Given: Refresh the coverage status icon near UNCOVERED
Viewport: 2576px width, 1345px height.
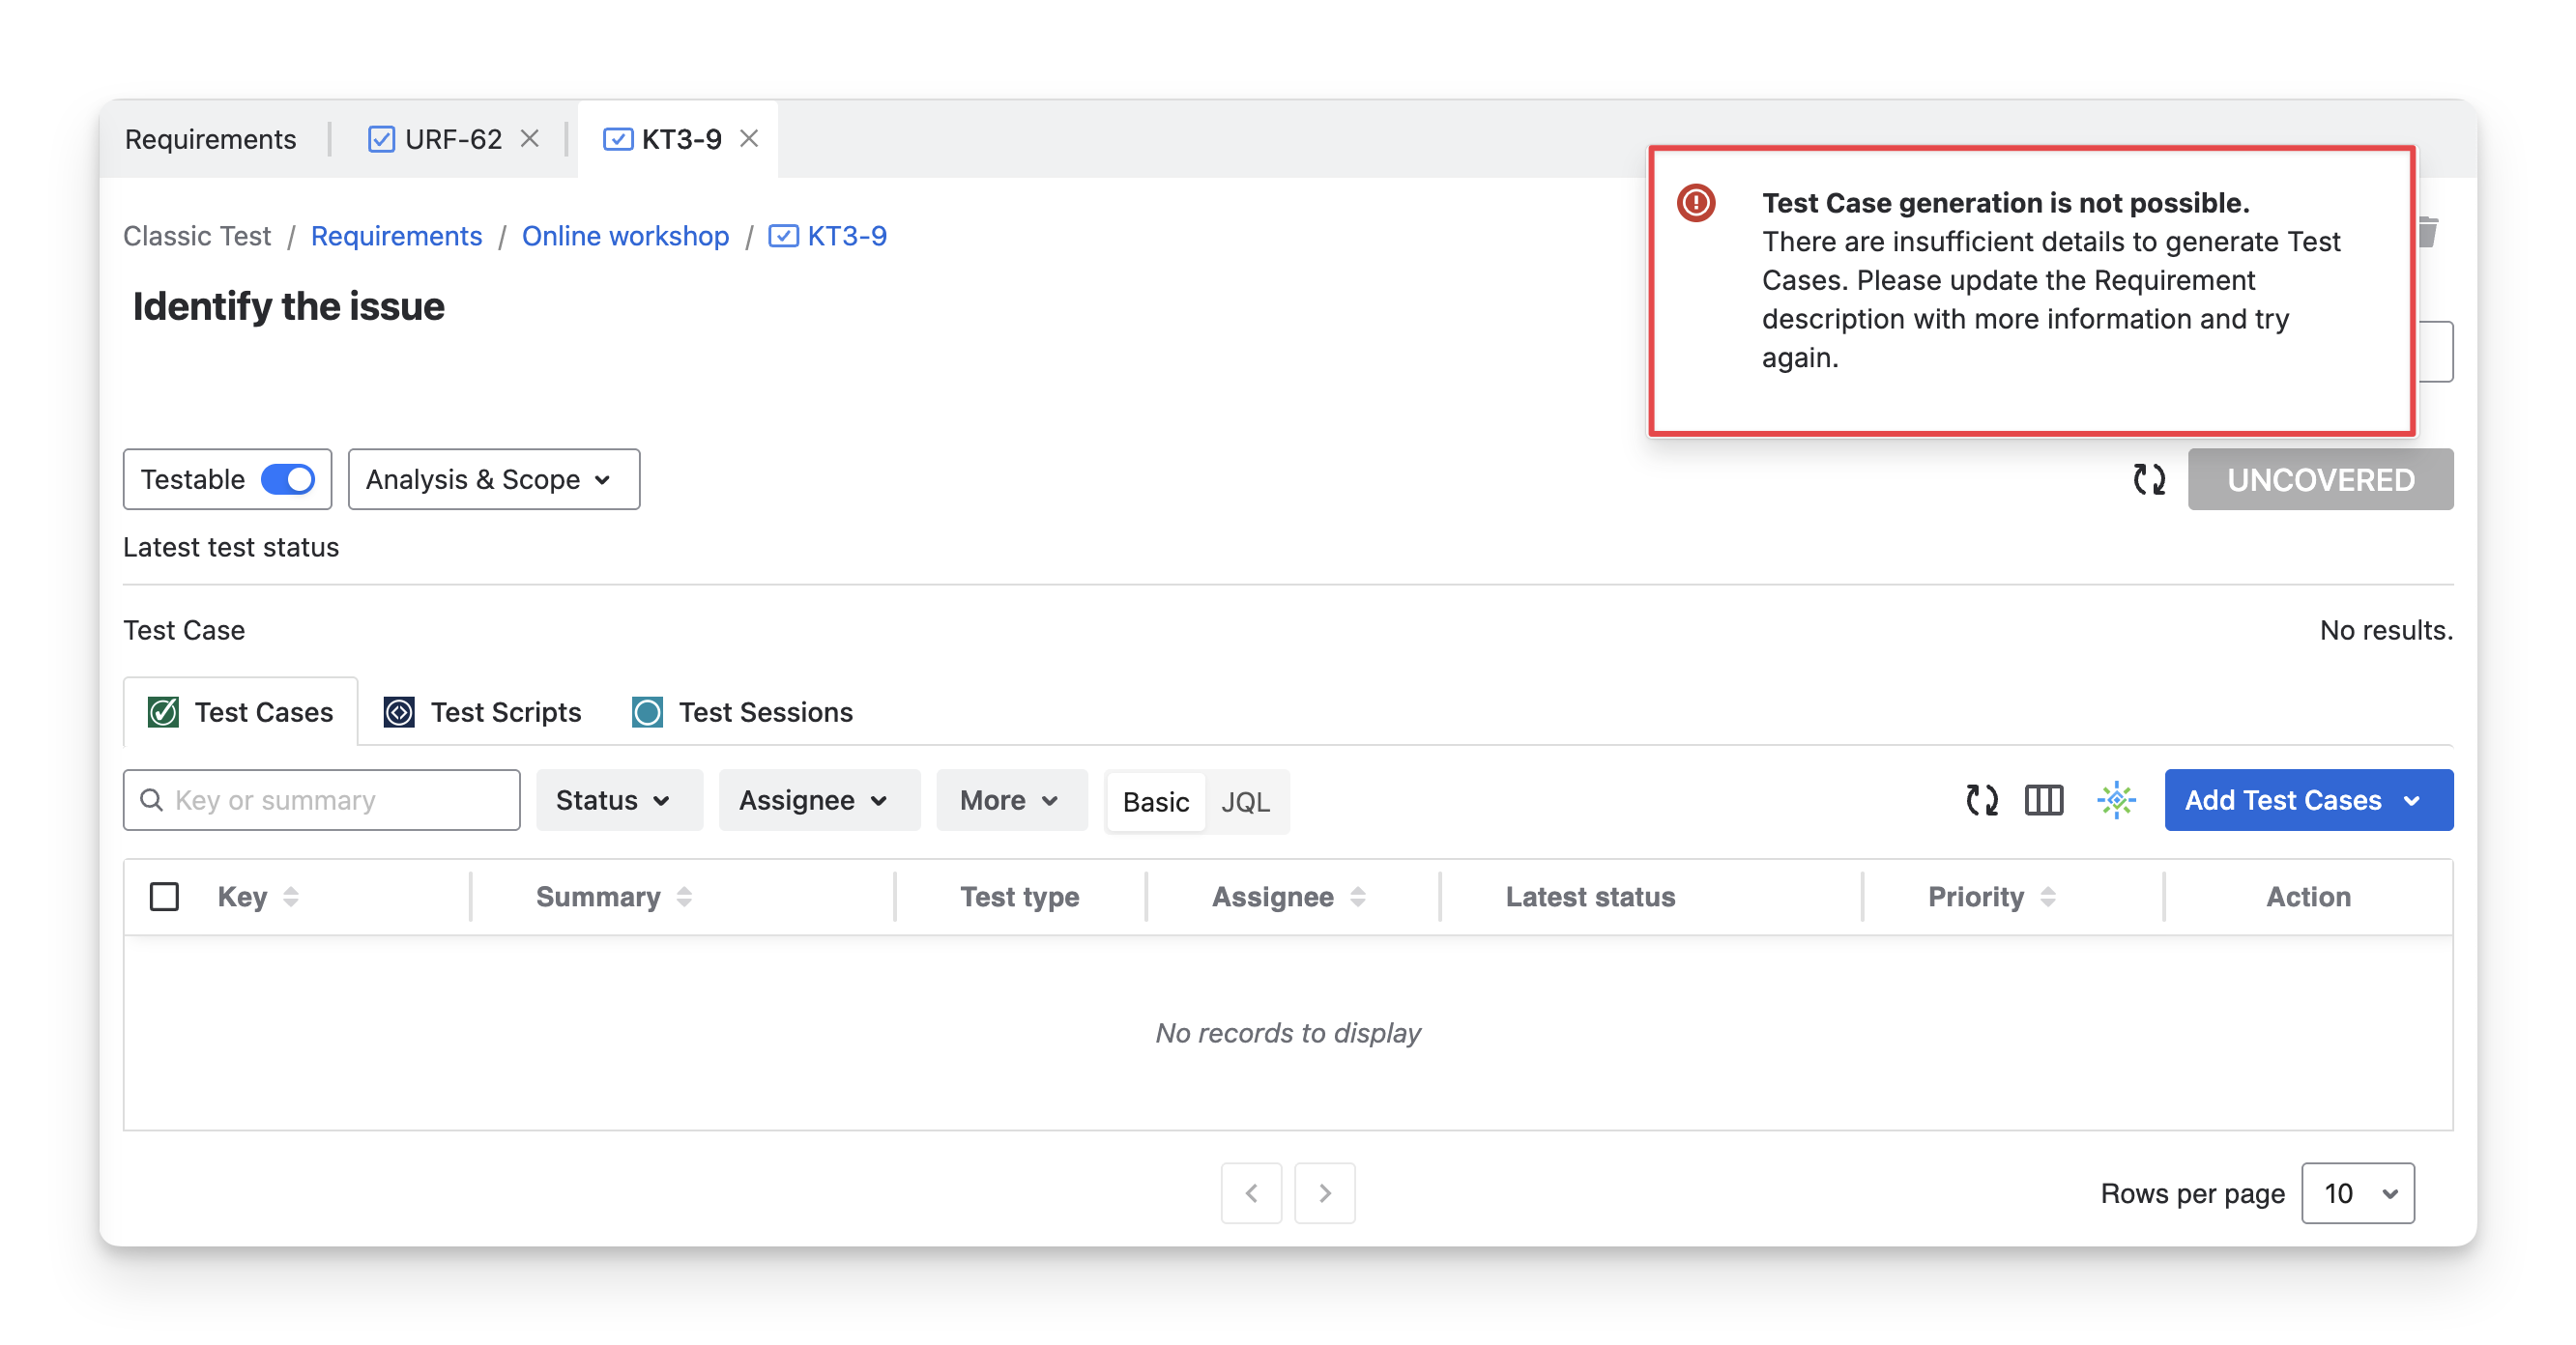Looking at the screenshot, I should [2148, 479].
